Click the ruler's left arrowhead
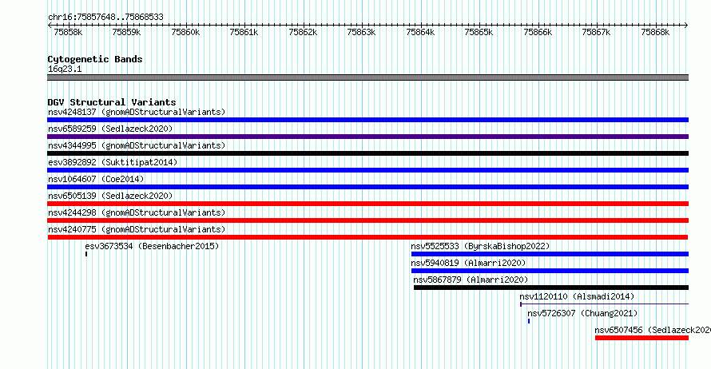 (49, 25)
